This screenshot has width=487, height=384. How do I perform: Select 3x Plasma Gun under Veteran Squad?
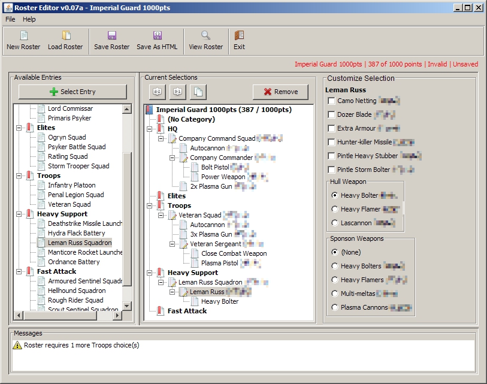211,234
